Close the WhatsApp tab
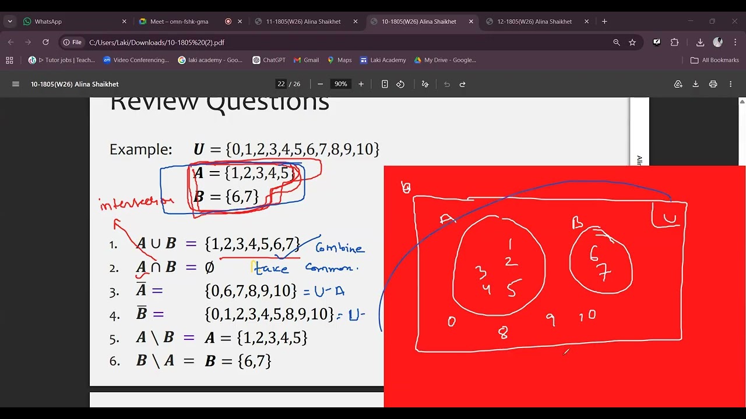 [124, 22]
